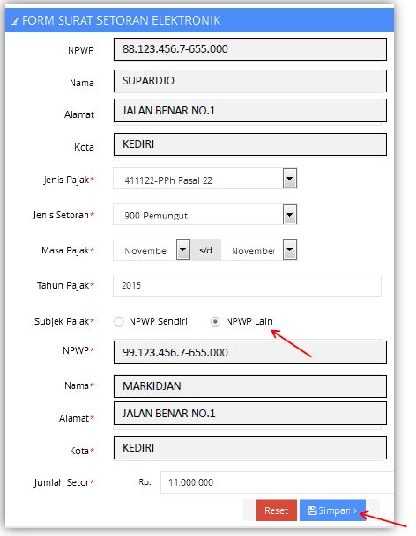This screenshot has width=416, height=536.
Task: Click the s/d separator between months
Action: (x=205, y=250)
